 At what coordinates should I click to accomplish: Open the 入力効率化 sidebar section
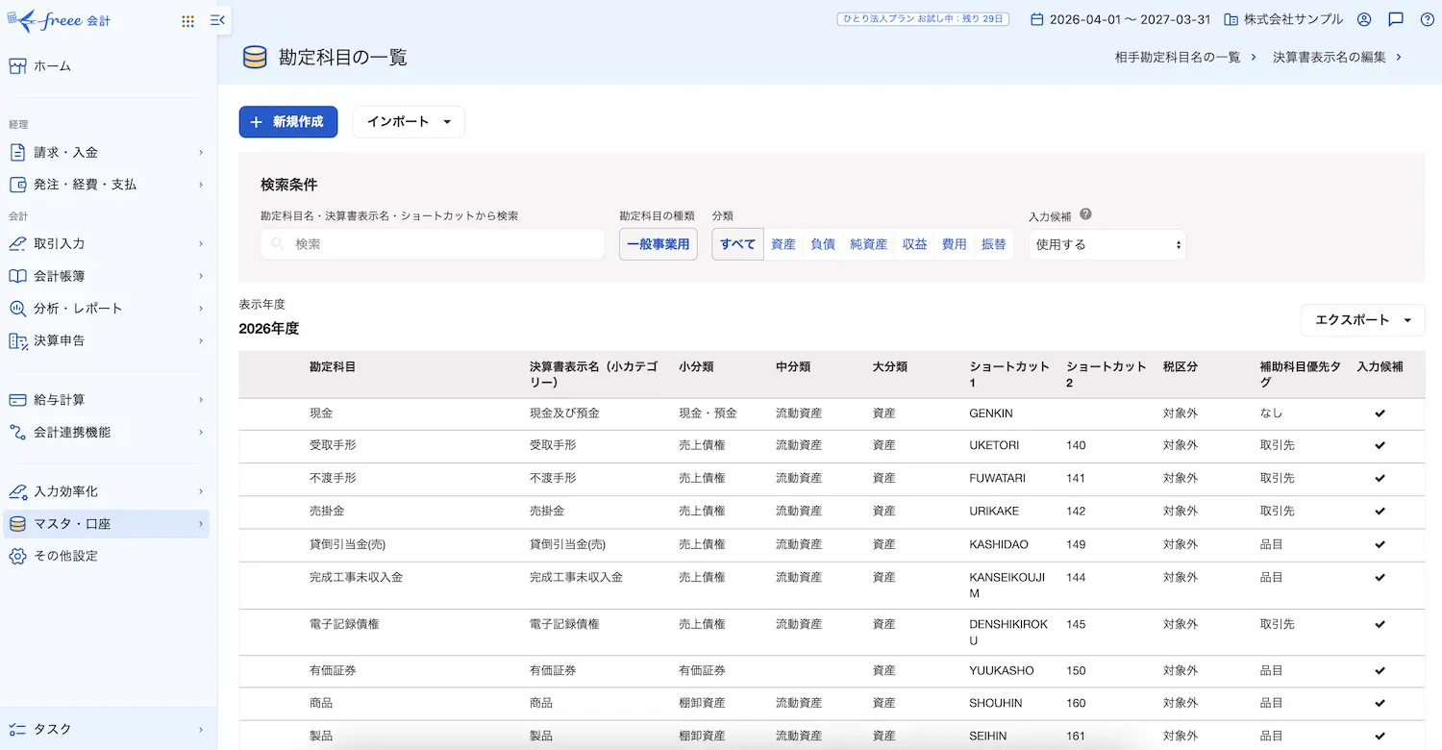(106, 491)
